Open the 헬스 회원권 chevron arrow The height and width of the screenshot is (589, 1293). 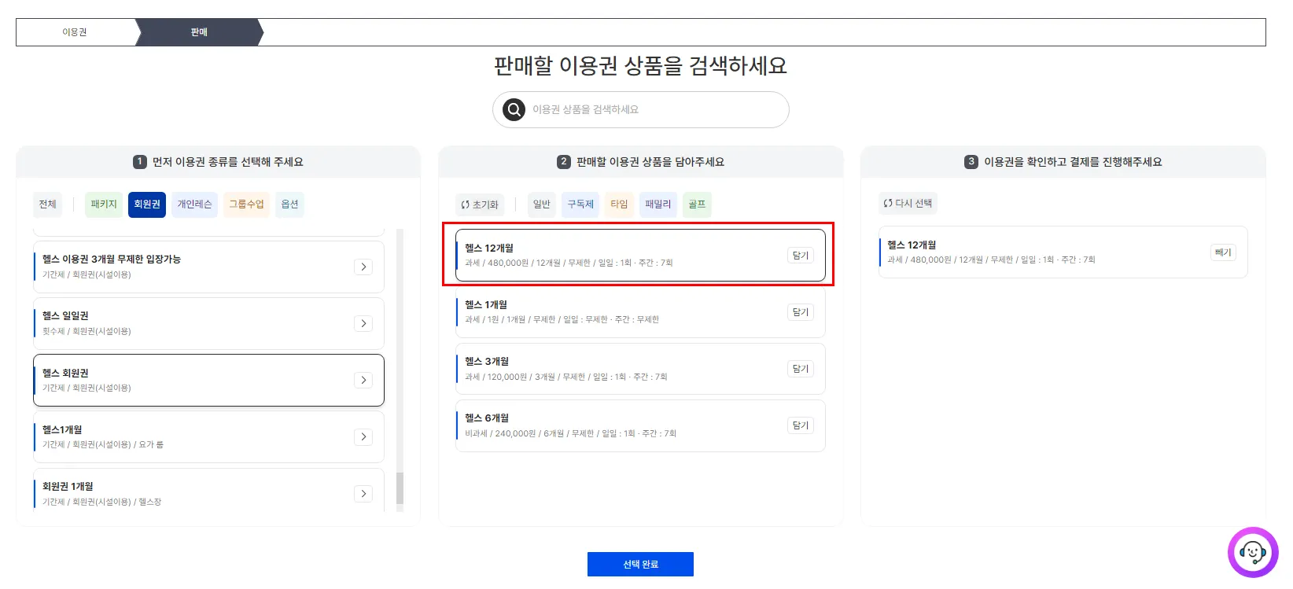click(x=363, y=380)
